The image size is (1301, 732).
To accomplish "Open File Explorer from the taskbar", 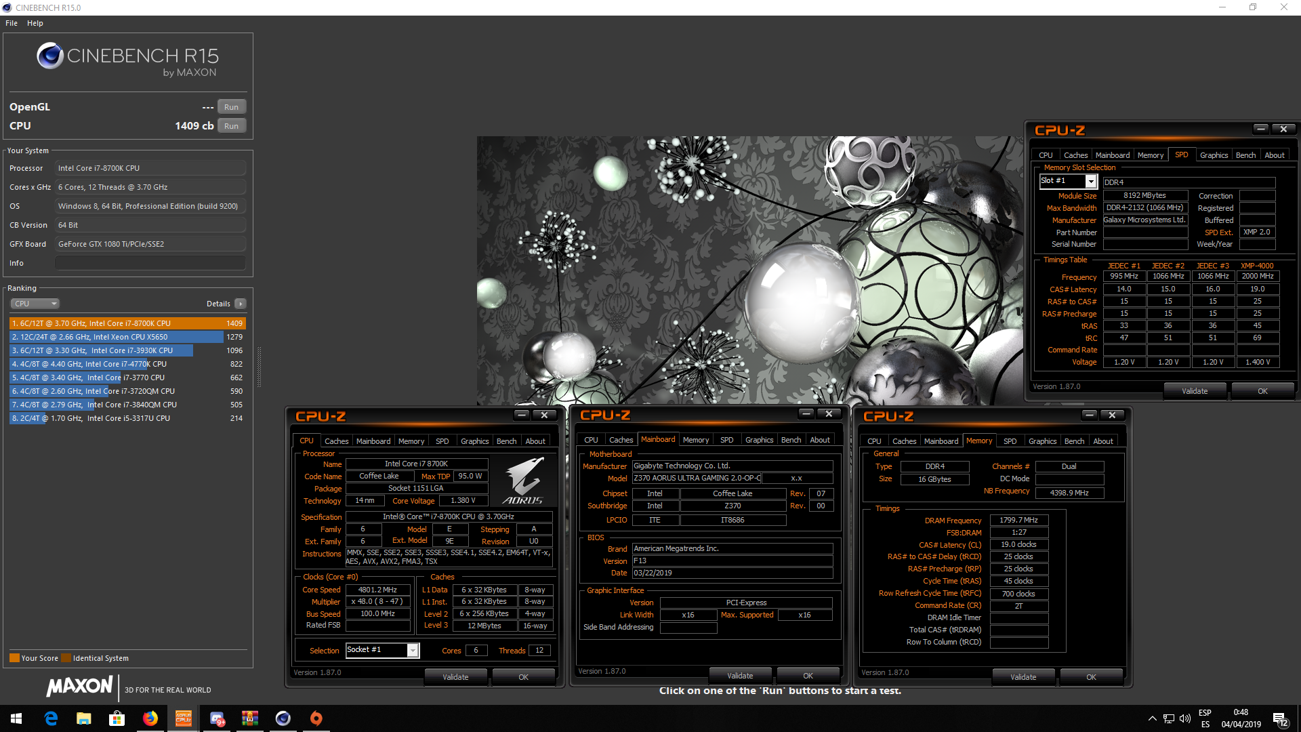I will (x=83, y=718).
